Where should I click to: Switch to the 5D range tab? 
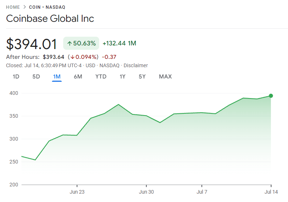pos(36,77)
